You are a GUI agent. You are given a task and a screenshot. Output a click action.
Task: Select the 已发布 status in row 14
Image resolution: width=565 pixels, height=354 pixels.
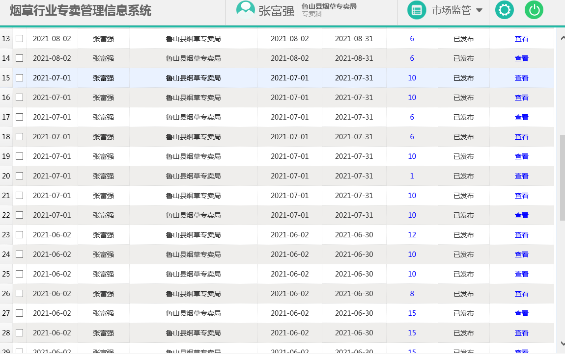tap(463, 58)
